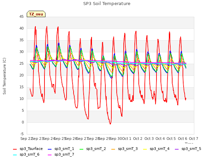Toggle sp3_Tsurface series in legend
The image size is (214, 161).
pos(28,149)
